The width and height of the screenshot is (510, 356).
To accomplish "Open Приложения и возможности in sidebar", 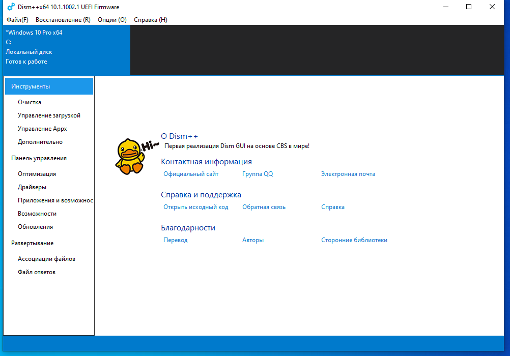I will [55, 200].
